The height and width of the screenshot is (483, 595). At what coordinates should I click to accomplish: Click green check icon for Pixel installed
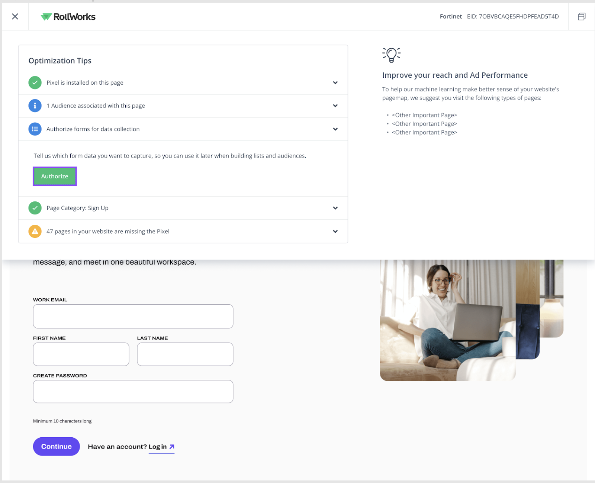point(35,82)
